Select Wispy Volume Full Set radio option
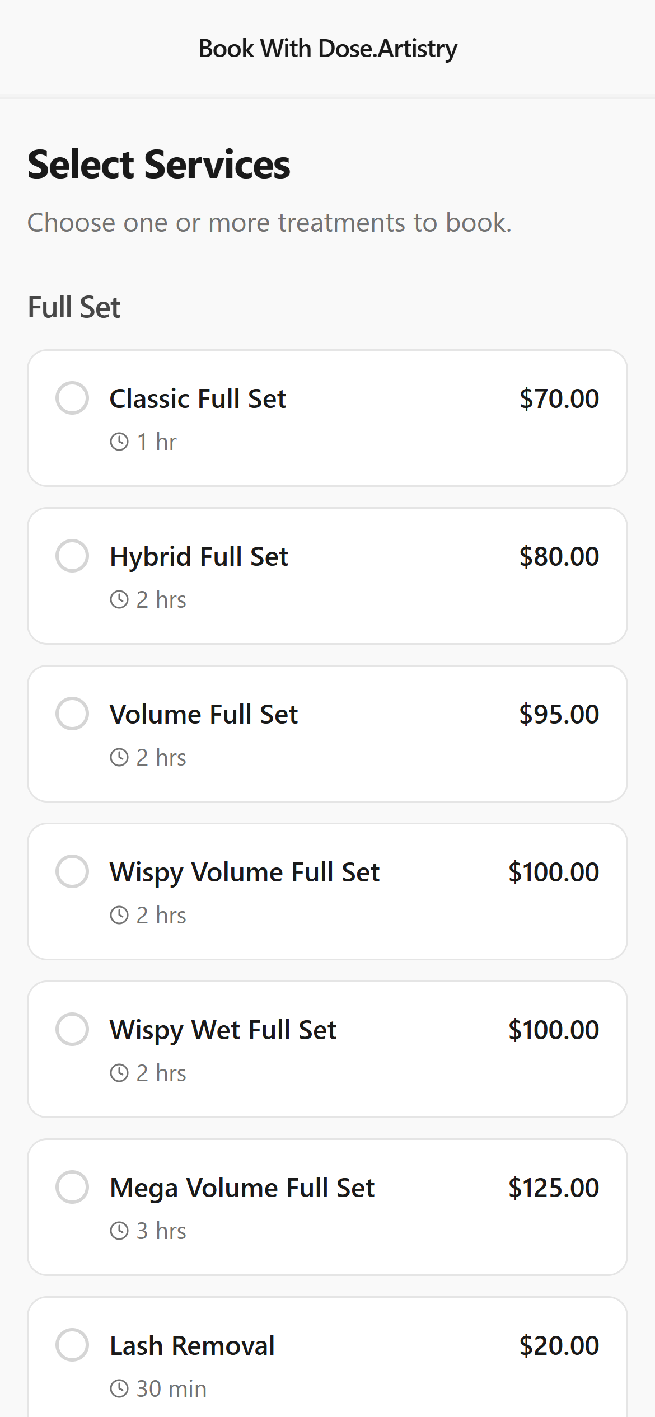Screen dimensions: 655x1417 [x=72, y=871]
